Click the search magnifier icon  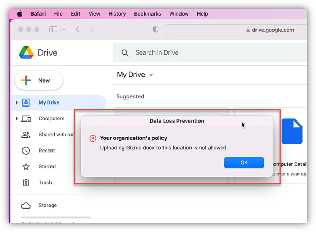click(x=125, y=53)
